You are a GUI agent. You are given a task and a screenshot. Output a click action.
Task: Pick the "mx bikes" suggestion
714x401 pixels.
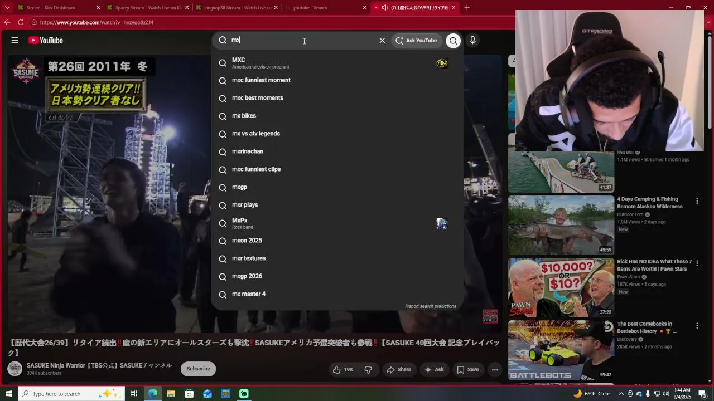pos(337,116)
